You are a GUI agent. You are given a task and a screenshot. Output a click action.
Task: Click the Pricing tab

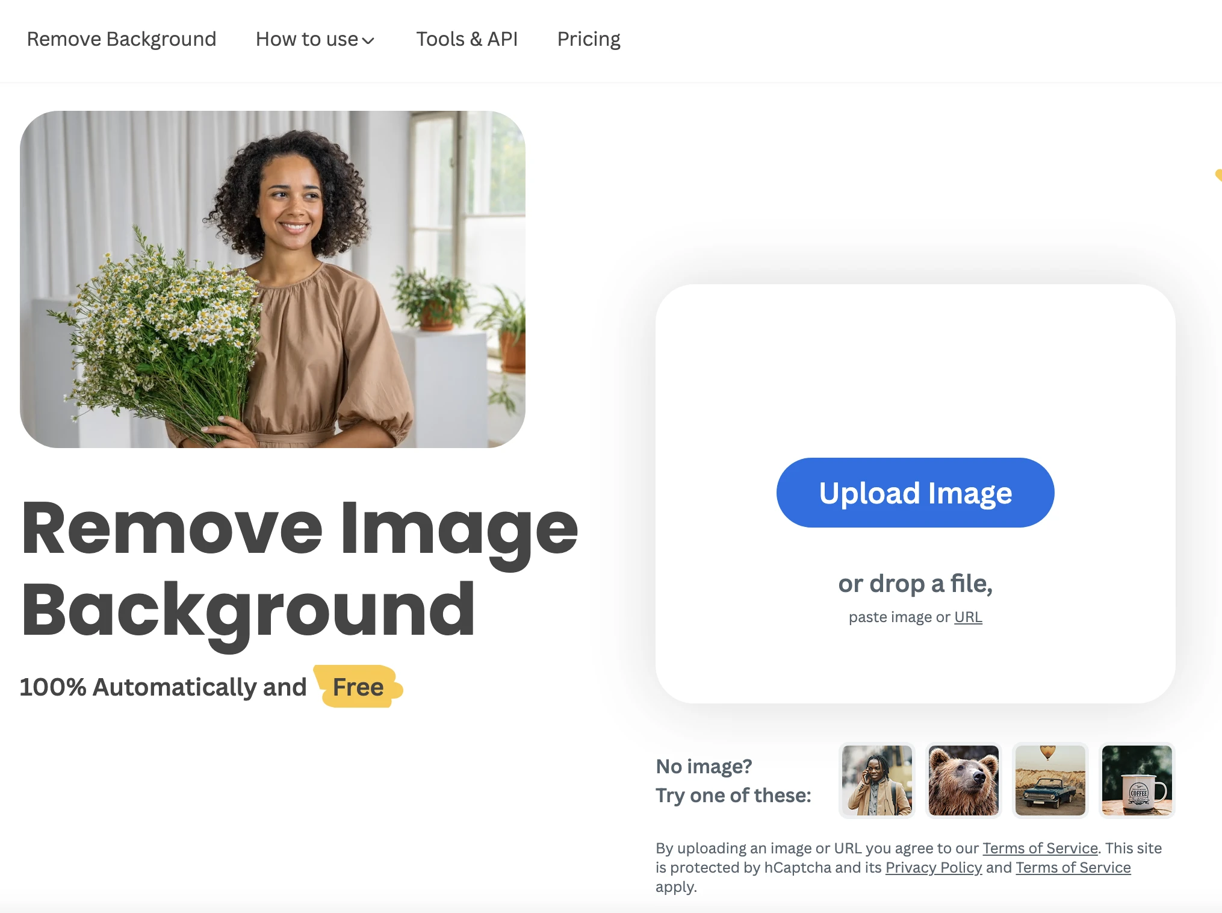tap(589, 39)
